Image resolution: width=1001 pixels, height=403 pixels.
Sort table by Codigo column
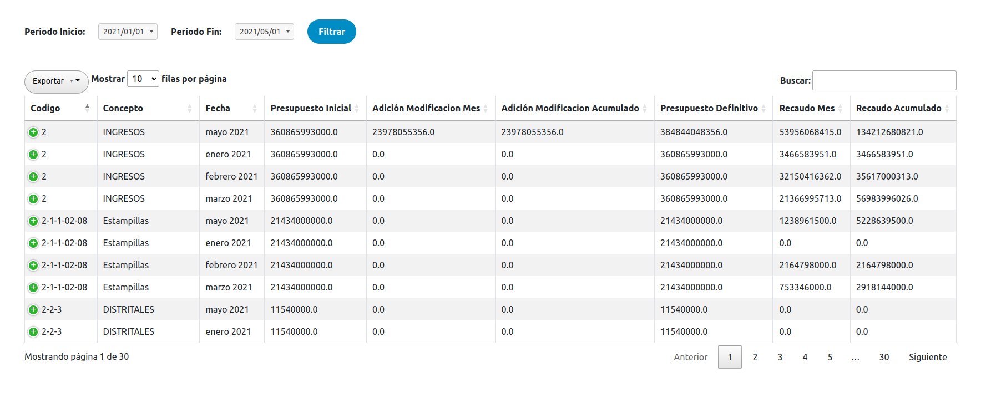click(60, 108)
